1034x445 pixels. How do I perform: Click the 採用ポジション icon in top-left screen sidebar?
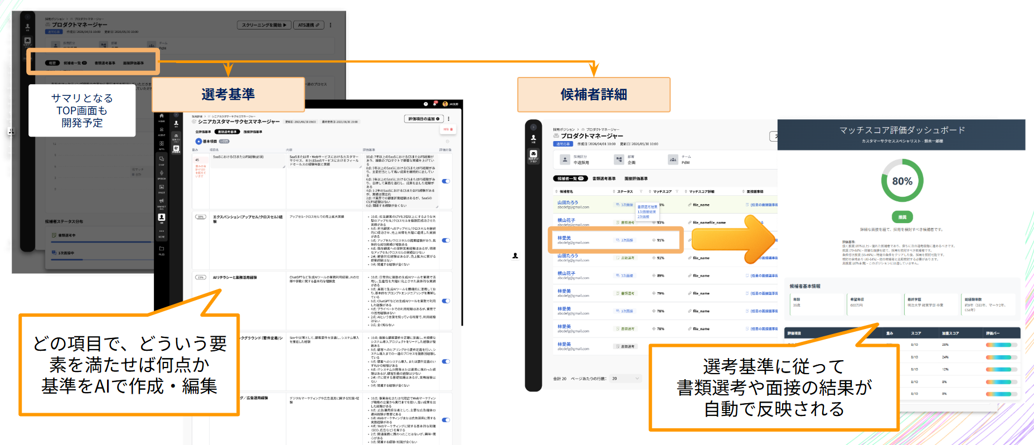point(27,42)
